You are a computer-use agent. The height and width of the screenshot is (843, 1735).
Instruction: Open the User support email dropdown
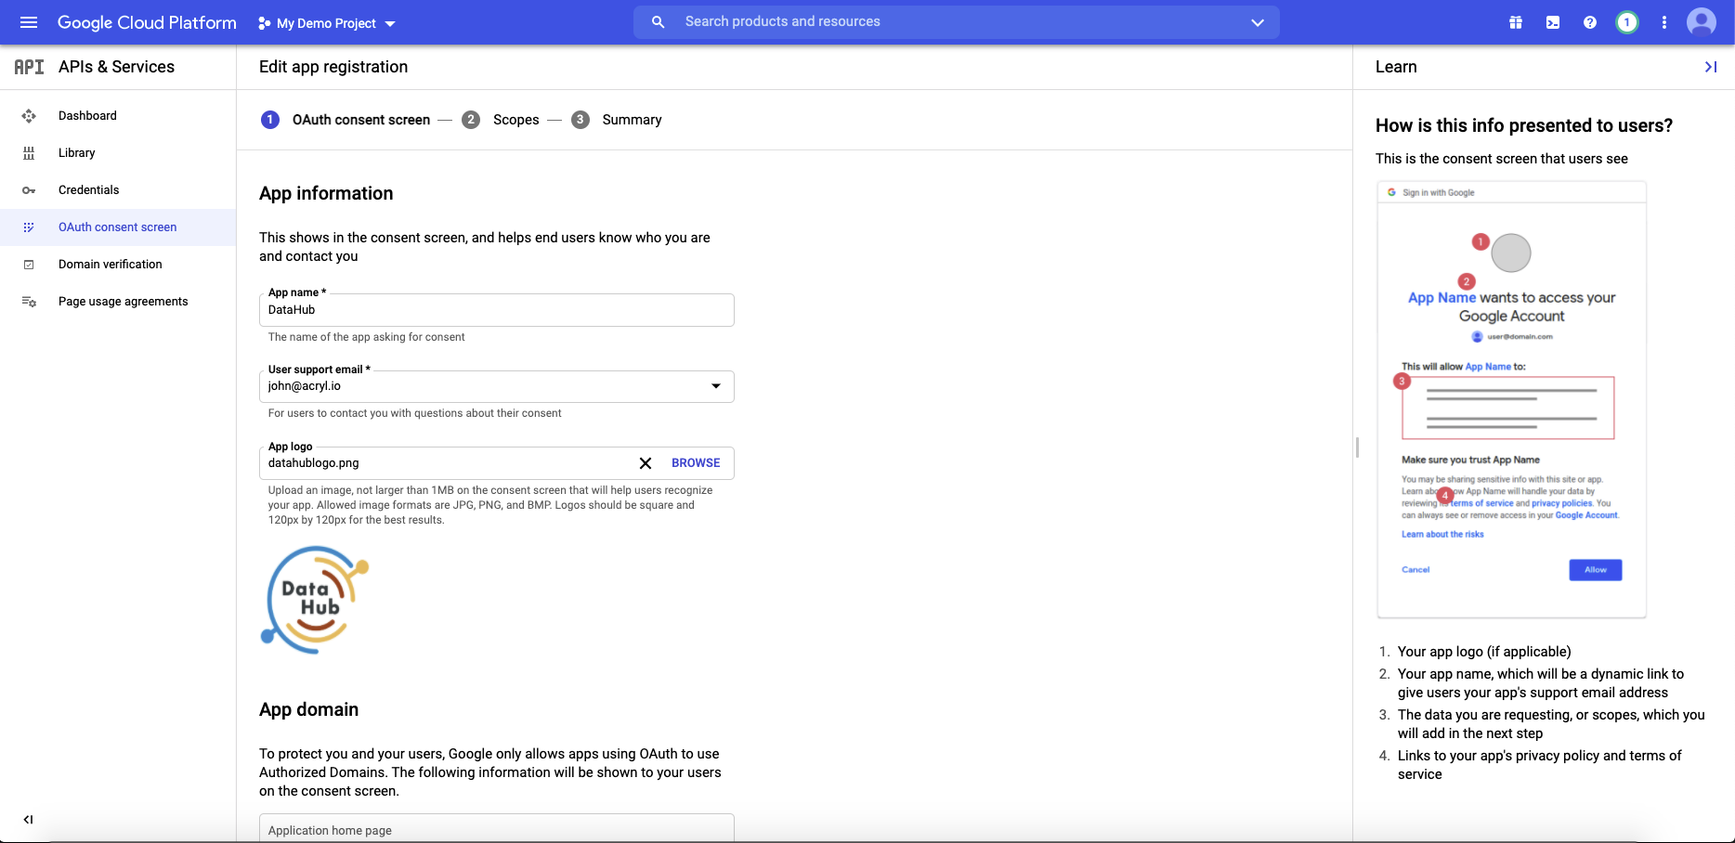pos(715,385)
